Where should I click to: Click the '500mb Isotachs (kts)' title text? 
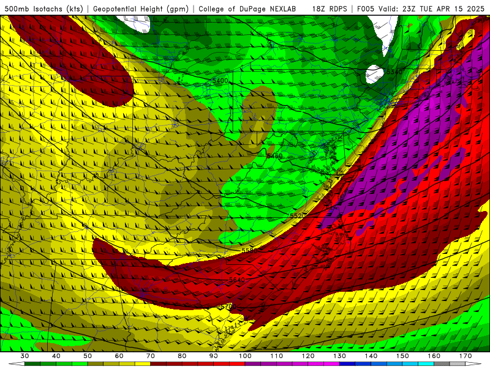point(44,9)
